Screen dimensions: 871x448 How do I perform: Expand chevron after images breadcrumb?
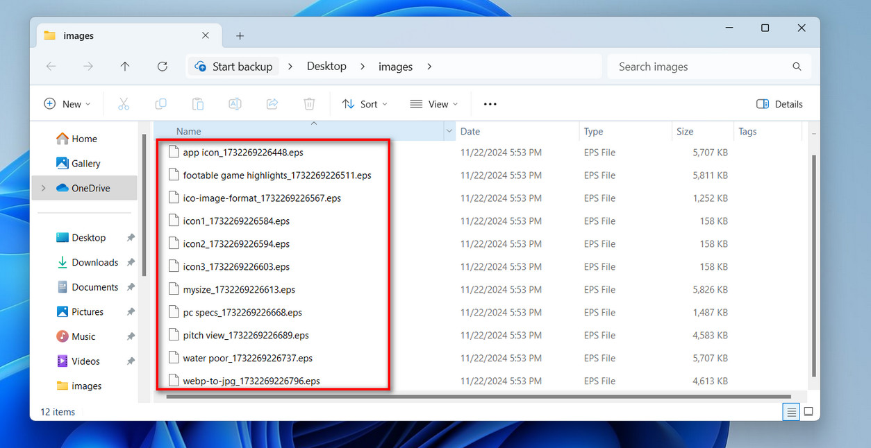pyautogui.click(x=429, y=67)
